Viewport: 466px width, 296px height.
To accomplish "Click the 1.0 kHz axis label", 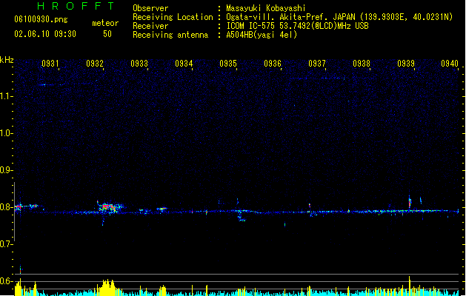I will (x=7, y=133).
